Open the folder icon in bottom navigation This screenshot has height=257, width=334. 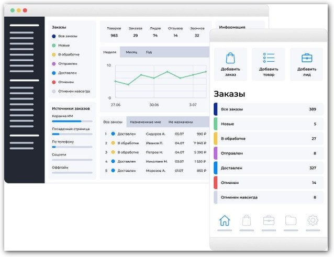pyautogui.click(x=291, y=220)
